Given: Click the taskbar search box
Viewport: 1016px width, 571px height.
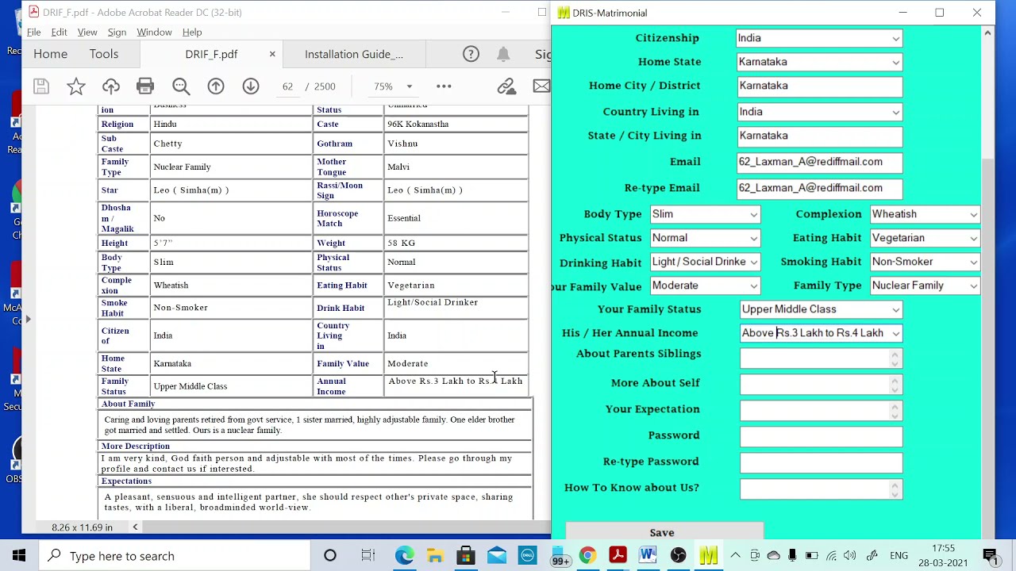Looking at the screenshot, I should coord(175,555).
